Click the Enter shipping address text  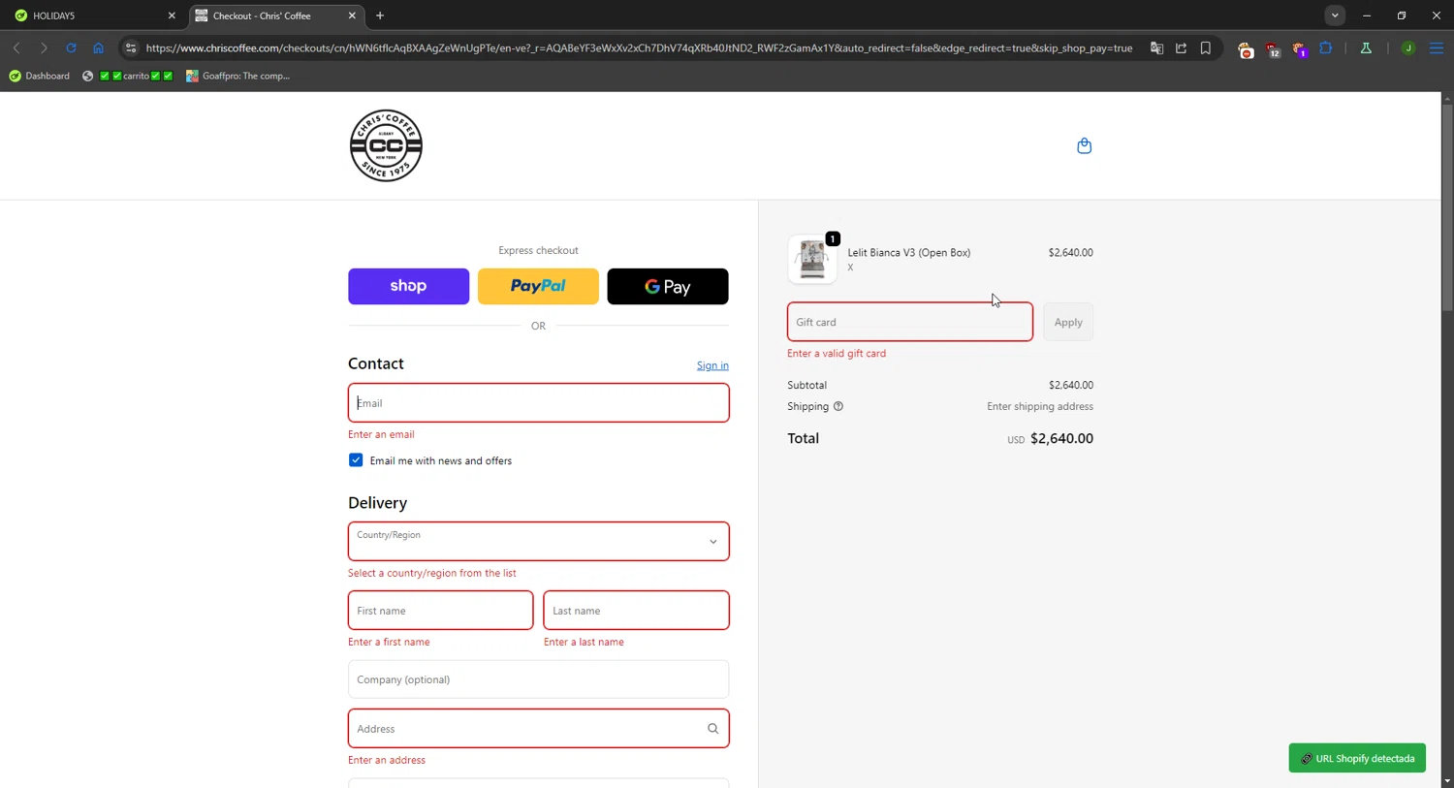(x=1040, y=406)
